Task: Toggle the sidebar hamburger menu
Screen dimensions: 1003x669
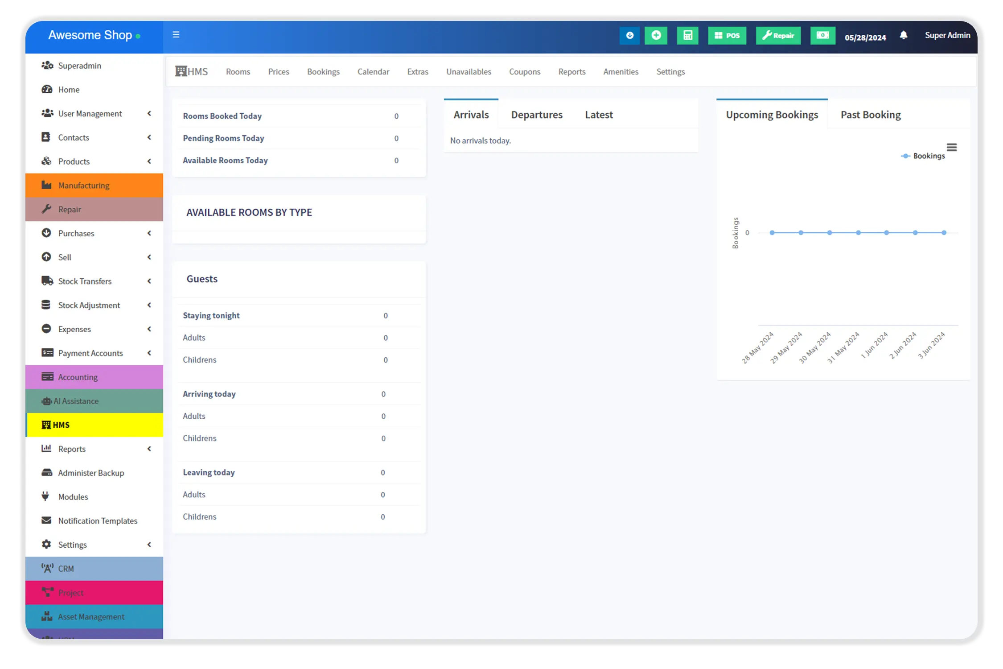Action: point(176,35)
